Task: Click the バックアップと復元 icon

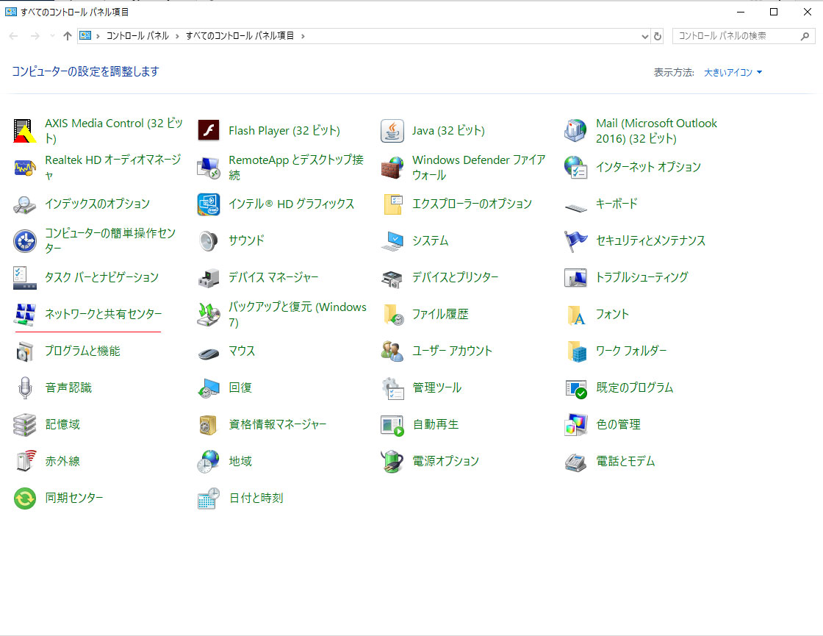Action: point(209,315)
